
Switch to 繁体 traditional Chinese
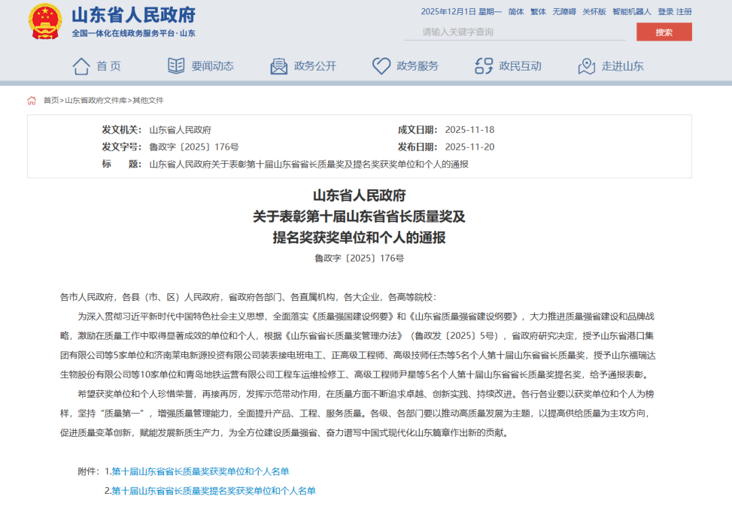click(x=538, y=12)
